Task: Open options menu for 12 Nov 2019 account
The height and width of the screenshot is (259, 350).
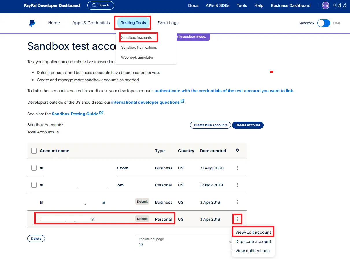Action: click(x=237, y=185)
